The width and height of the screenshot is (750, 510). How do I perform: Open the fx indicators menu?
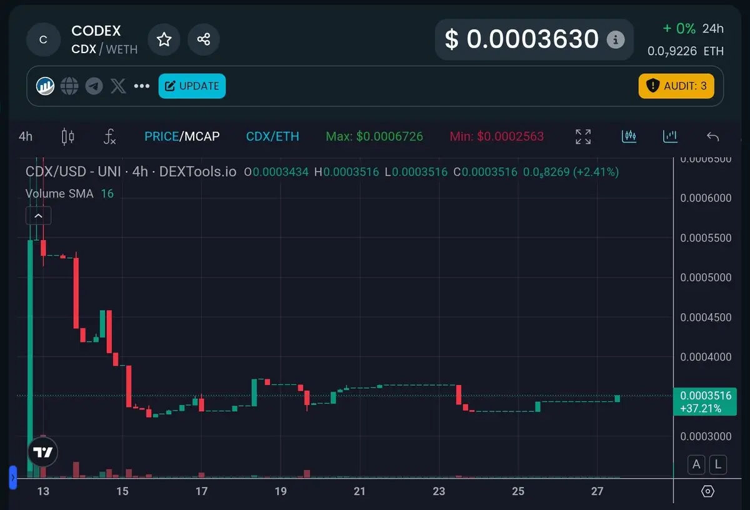pyautogui.click(x=109, y=136)
